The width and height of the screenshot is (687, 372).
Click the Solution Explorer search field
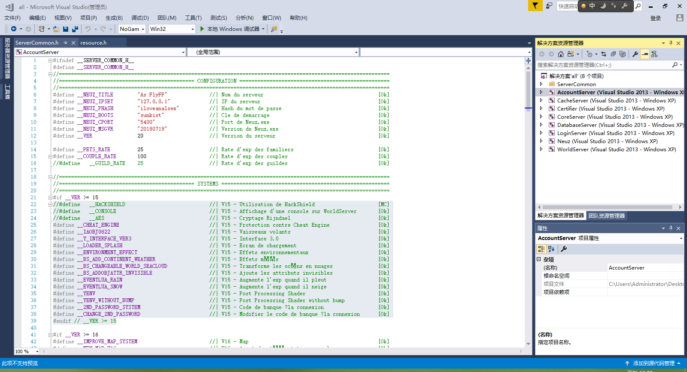(603, 65)
